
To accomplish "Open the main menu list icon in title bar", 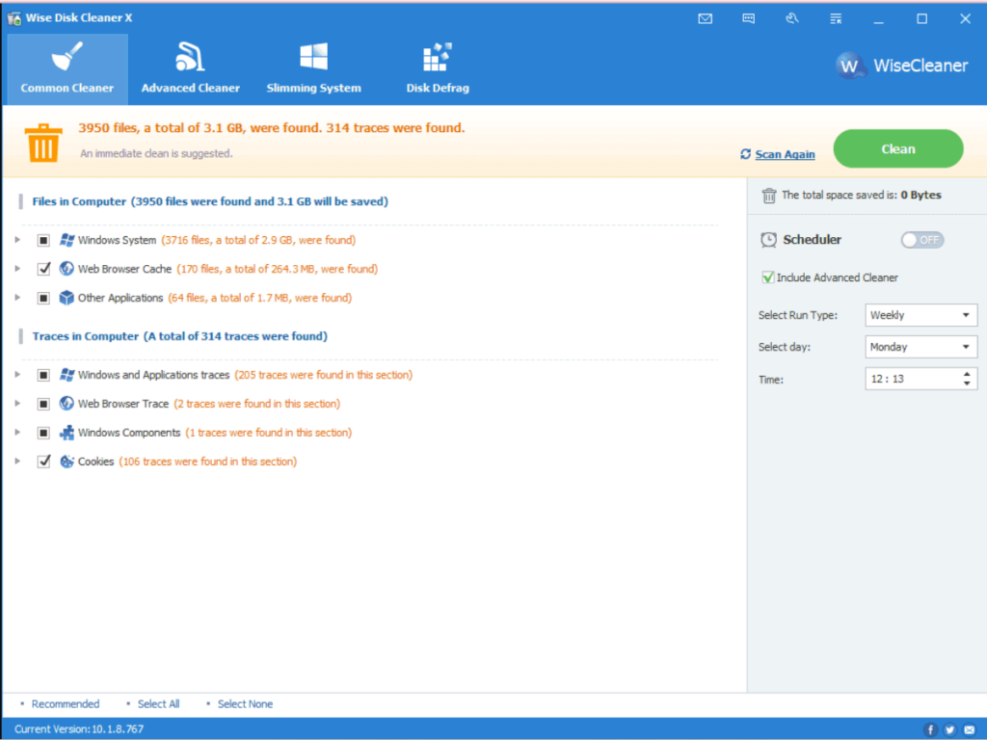I will [835, 17].
